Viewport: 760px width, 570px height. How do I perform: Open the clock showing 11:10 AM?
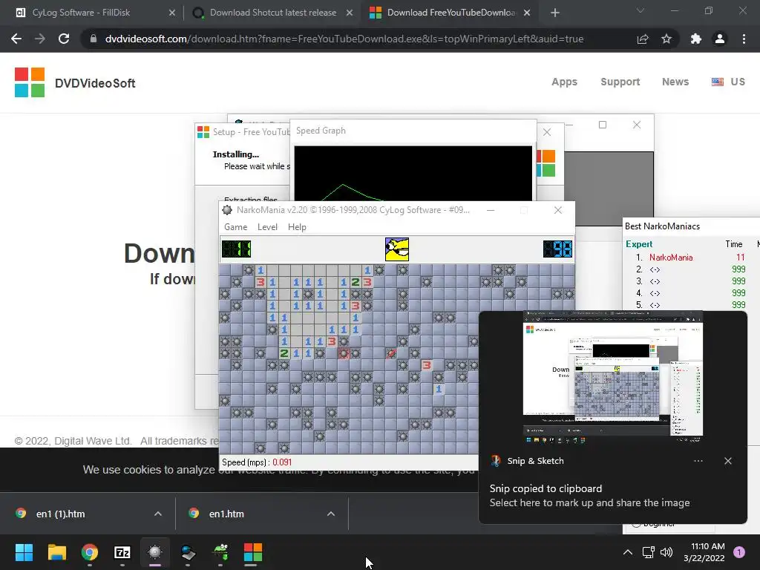[704, 552]
